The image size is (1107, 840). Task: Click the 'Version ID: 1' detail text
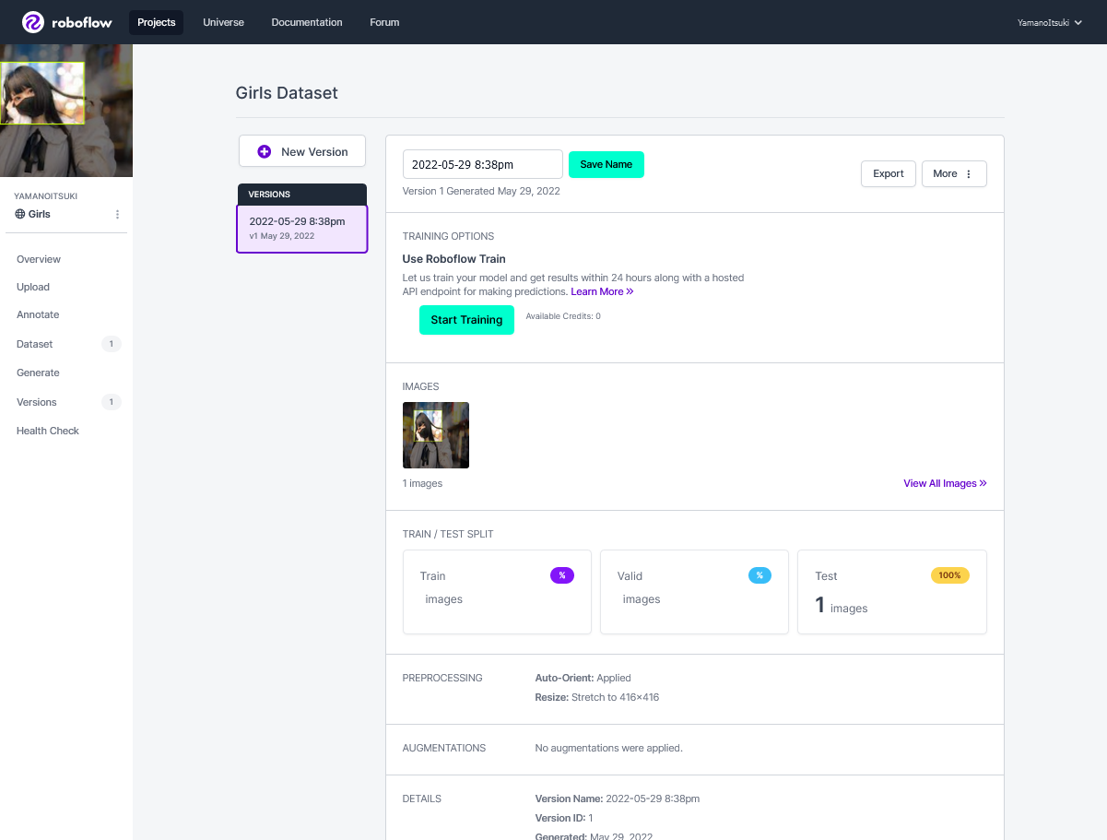564,818
